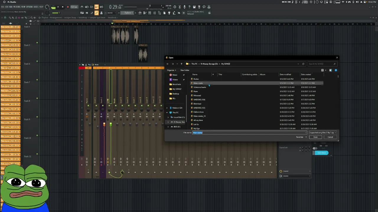The width and height of the screenshot is (378, 212).
Task: Toggle the link-to-controller chain icon
Action: pos(96,13)
